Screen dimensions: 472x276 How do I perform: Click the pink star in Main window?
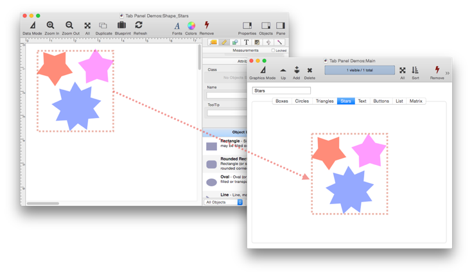369,151
